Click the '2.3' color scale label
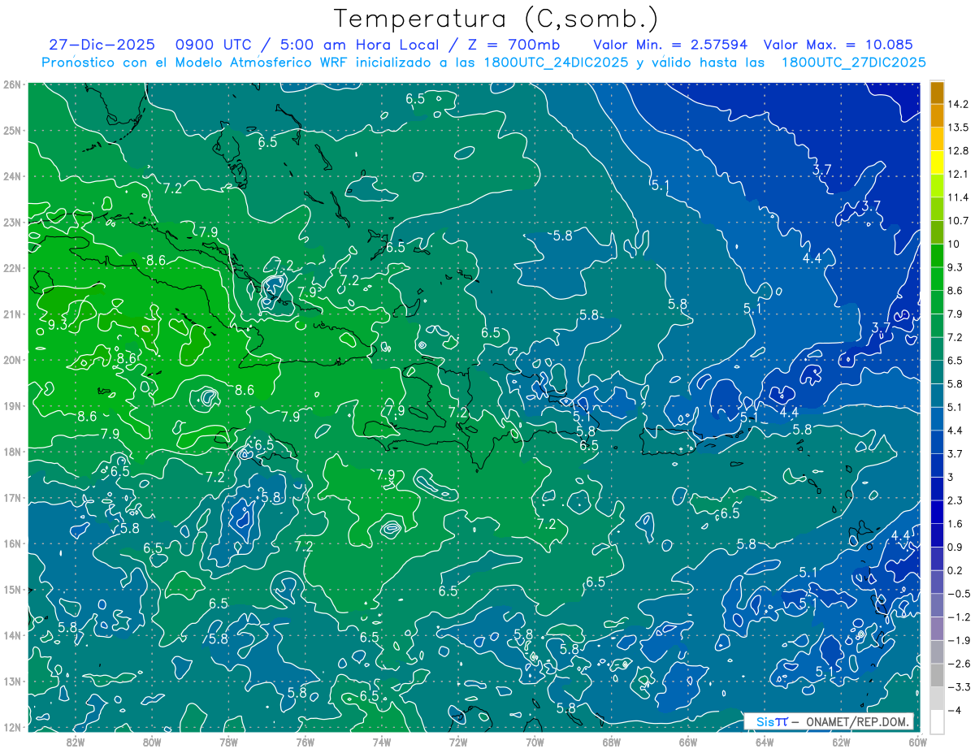975x753 pixels. click(955, 500)
